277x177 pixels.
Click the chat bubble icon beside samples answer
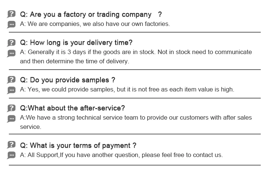(12, 90)
